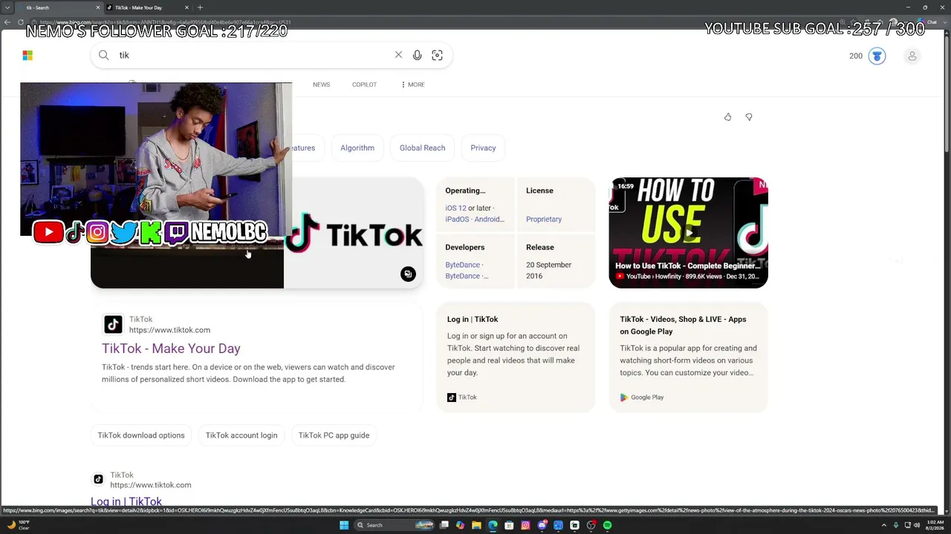Open the 'TikTok - Make Your Day' result link
Screen dimensions: 951x534
[171, 349]
